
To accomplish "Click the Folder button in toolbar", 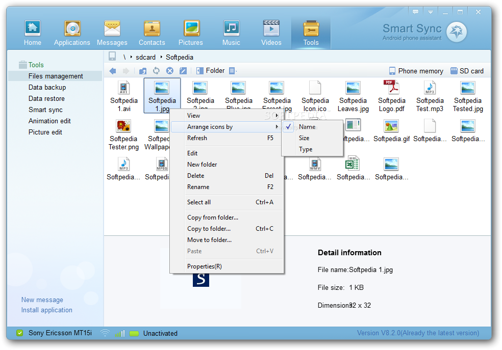I will click(210, 71).
